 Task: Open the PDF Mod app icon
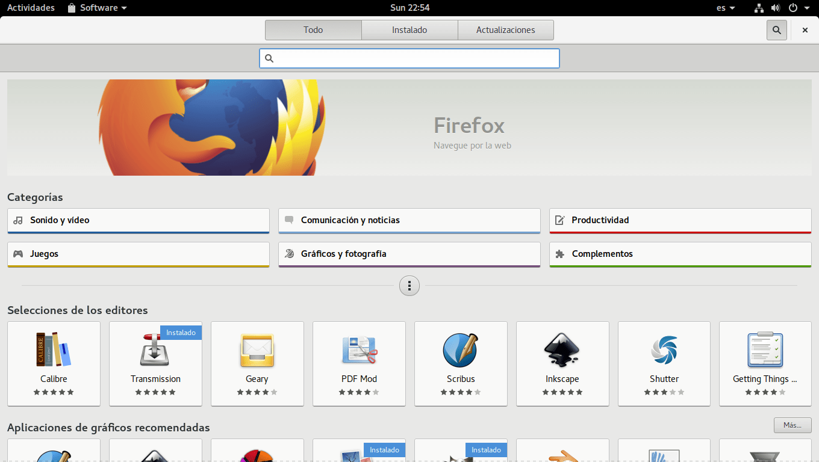pos(359,350)
